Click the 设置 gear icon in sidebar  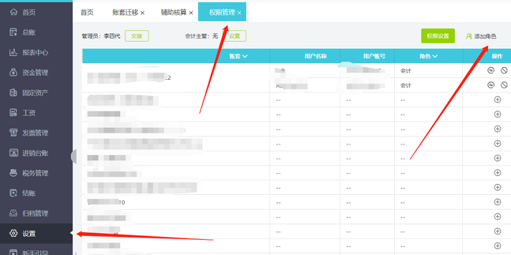(13, 233)
